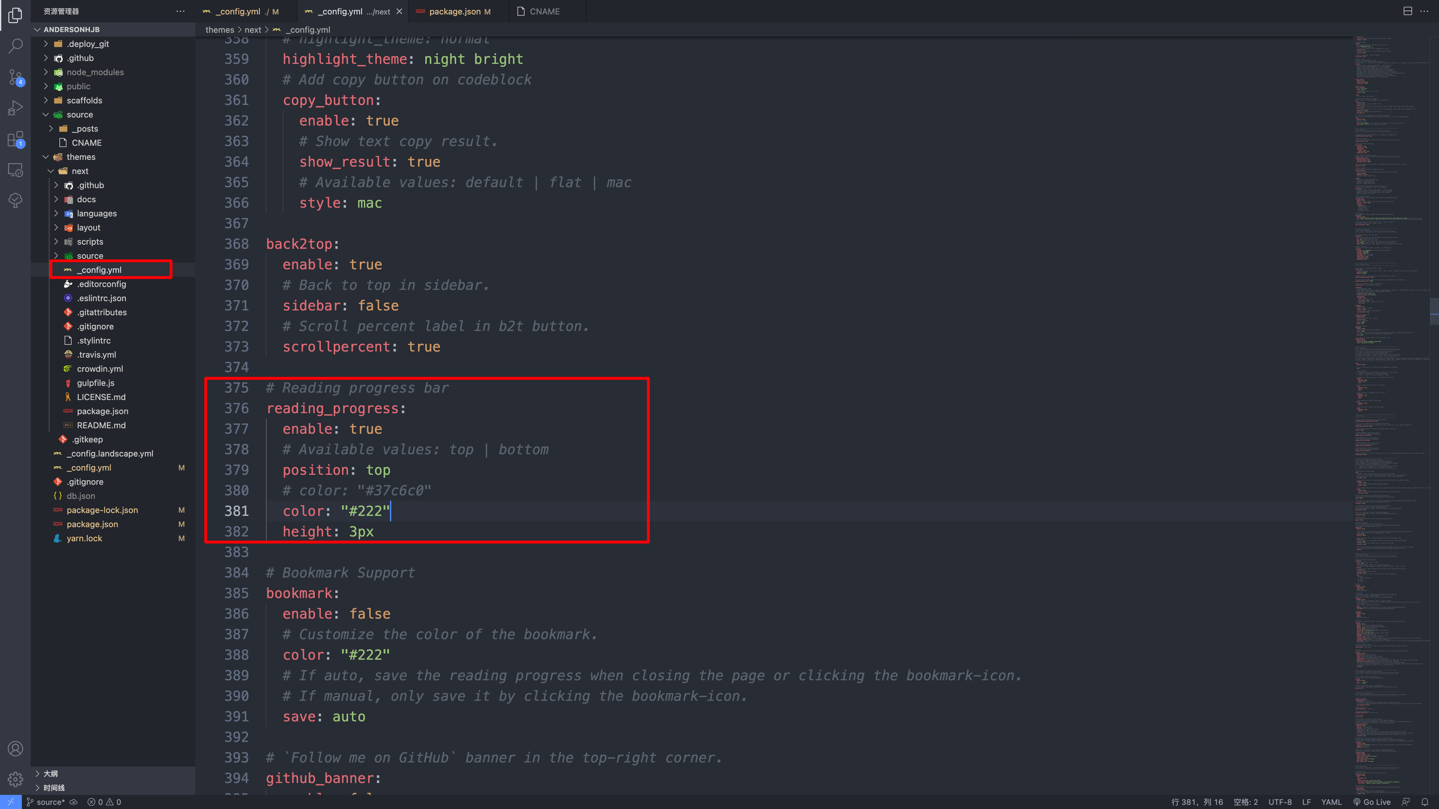Open _config.yml in next theme folder
Screen dimensions: 1439x809
coord(113,270)
